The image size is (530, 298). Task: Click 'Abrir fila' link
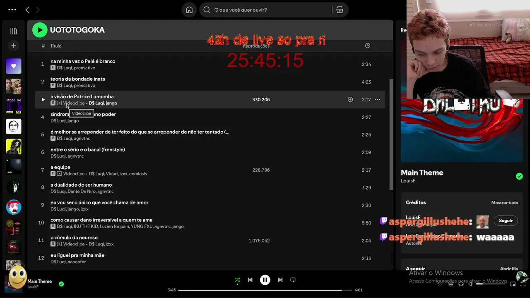tap(509, 269)
